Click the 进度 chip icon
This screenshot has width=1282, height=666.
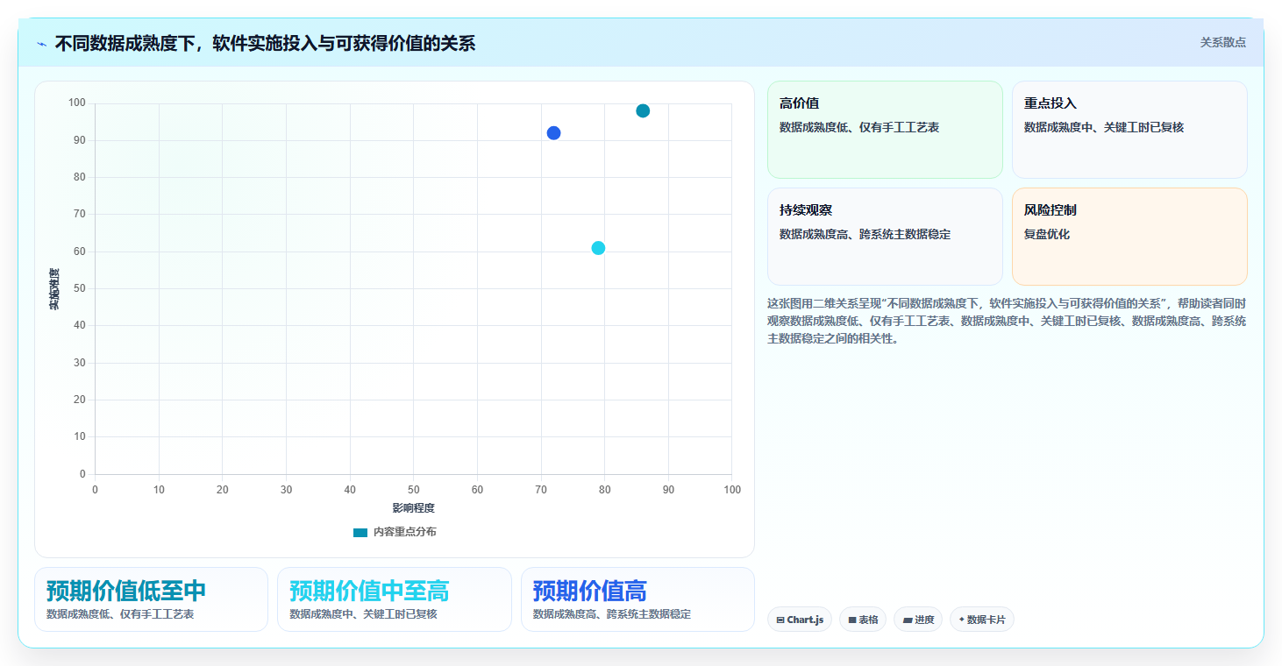coord(907,620)
